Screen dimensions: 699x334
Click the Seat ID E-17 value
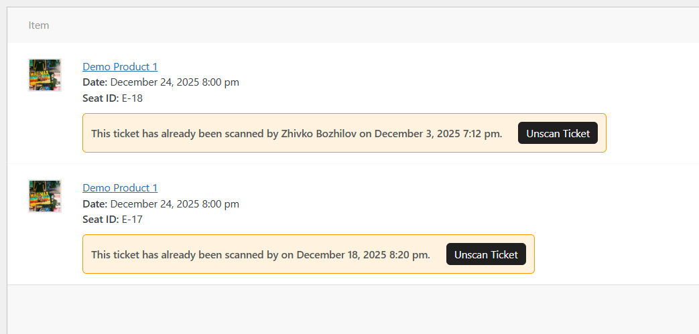tap(132, 220)
